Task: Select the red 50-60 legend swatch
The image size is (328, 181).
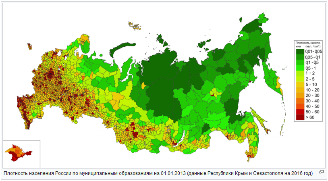Action: tap(300, 112)
